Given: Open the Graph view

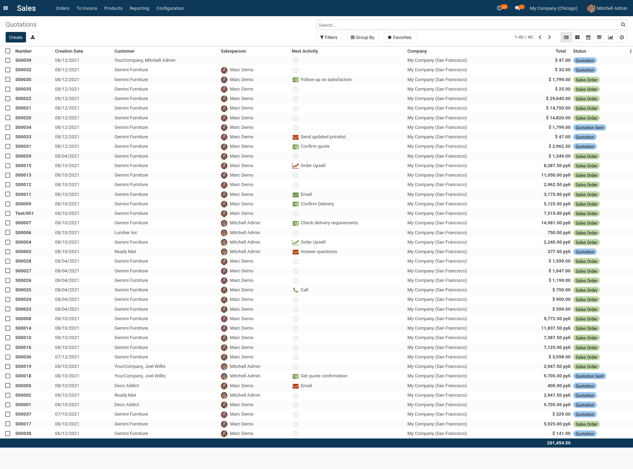Looking at the screenshot, I should click(610, 37).
